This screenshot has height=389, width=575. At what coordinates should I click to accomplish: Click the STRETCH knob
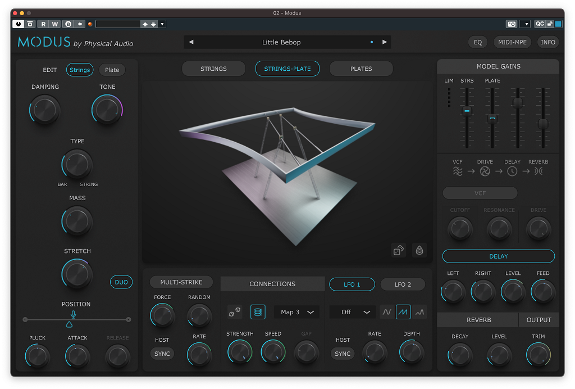coord(77,274)
